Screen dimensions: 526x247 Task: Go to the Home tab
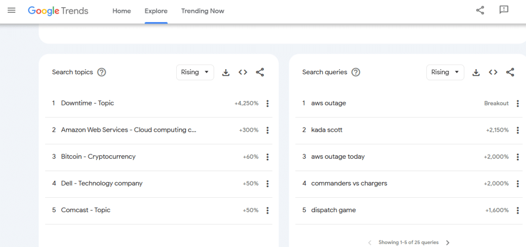[121, 11]
